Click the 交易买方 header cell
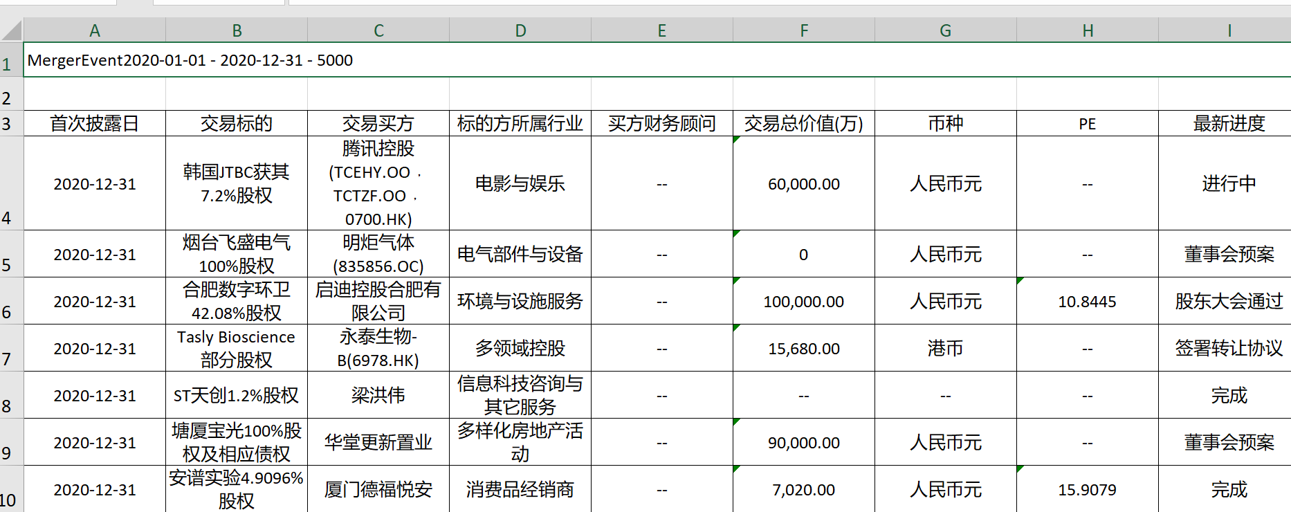This screenshot has width=1291, height=512. coord(378,123)
